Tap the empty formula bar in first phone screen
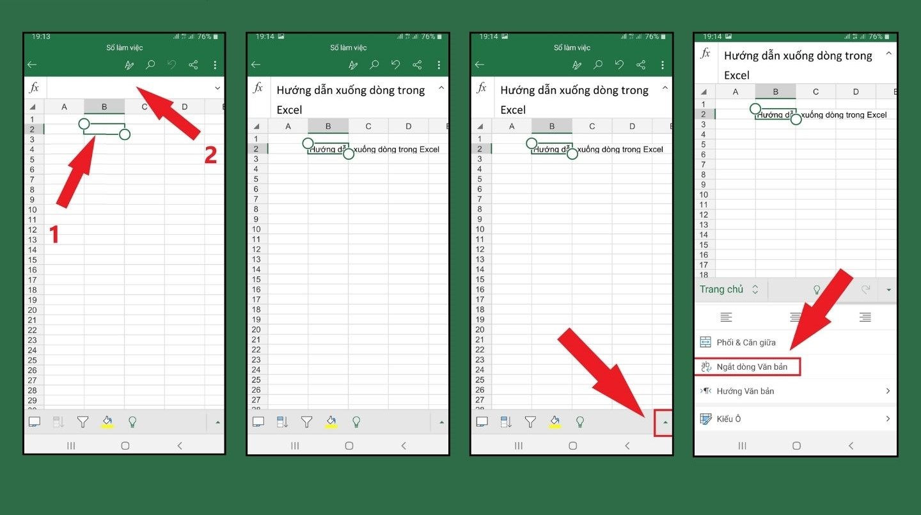Viewport: 921px width, 515px height. click(128, 88)
